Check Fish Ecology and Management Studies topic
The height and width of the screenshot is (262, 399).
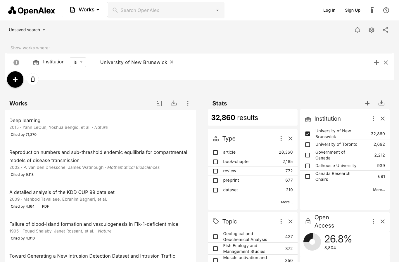click(x=215, y=249)
